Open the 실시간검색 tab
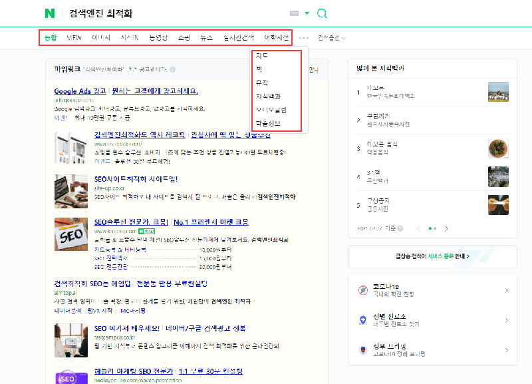This screenshot has width=532, height=384. tap(238, 38)
